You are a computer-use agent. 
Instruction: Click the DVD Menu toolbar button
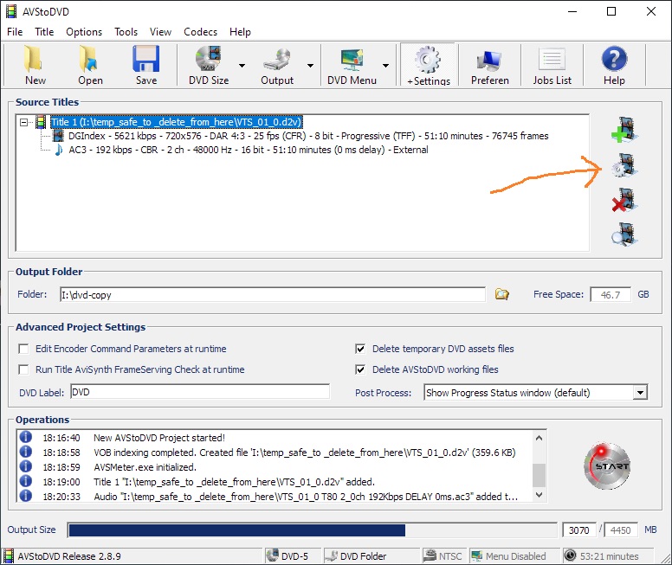pos(352,65)
